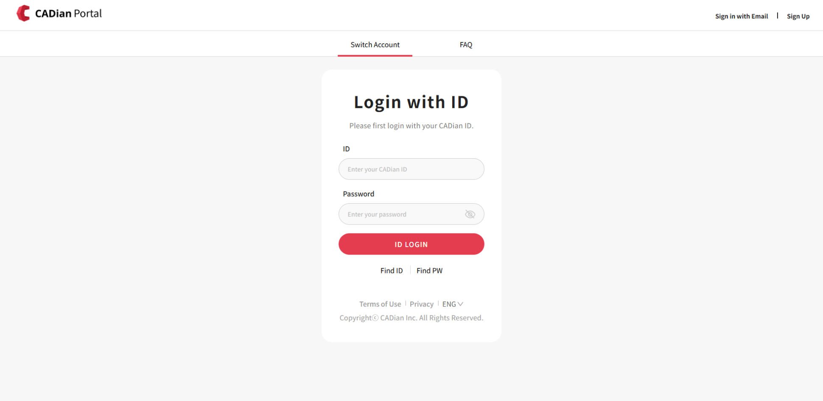Click the CADian Inc copyright text
Screen dimensions: 823x401
[411, 317]
